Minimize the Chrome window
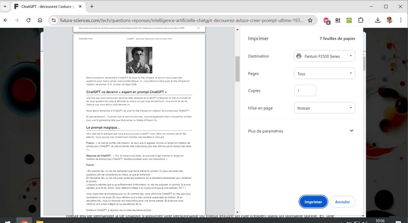The width and height of the screenshot is (408, 223). pos(371,6)
